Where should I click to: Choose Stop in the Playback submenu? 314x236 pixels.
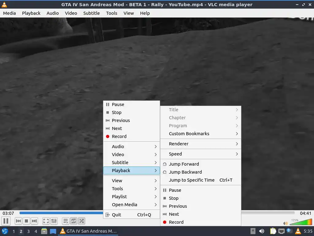(201, 198)
